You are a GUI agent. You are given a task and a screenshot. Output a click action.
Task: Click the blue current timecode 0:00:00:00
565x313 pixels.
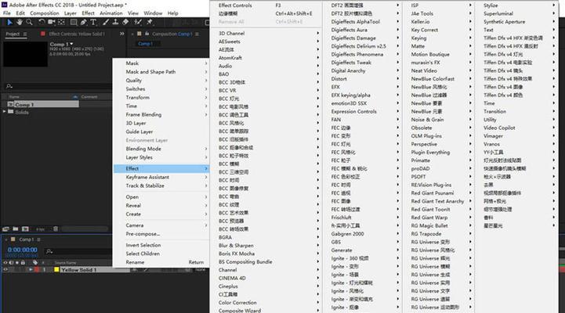tap(23, 250)
